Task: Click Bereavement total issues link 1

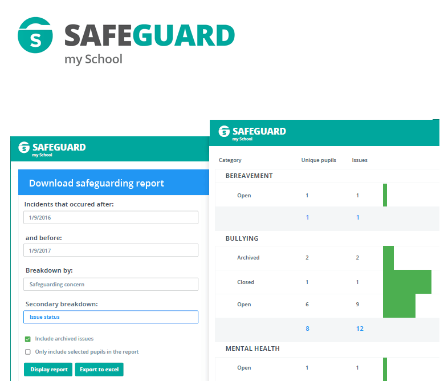Action: (357, 217)
